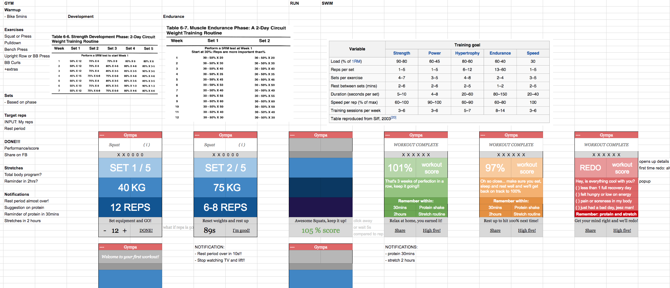Select "Welcome to your first workout!" banner
Viewport: 670px width, 288px height.
130,257
